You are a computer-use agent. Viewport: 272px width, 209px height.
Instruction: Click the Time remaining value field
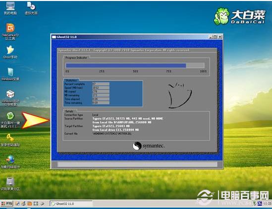[101, 103]
